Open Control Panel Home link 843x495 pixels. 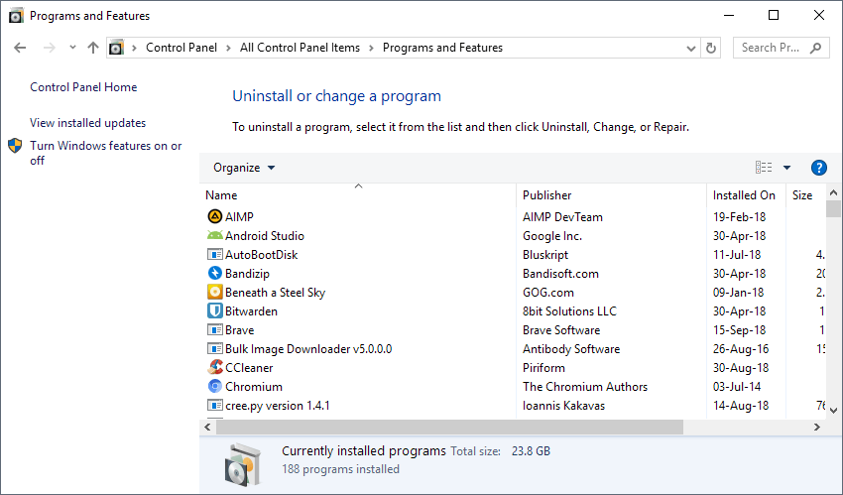(83, 87)
